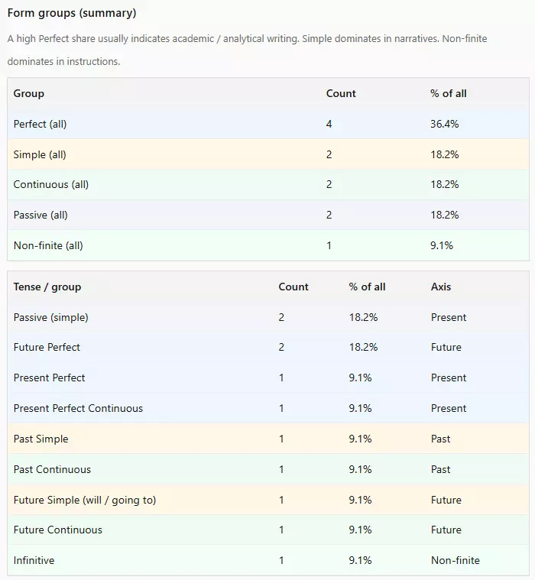
Task: Click 'Present' axis in Passive (simple) row
Action: click(449, 317)
